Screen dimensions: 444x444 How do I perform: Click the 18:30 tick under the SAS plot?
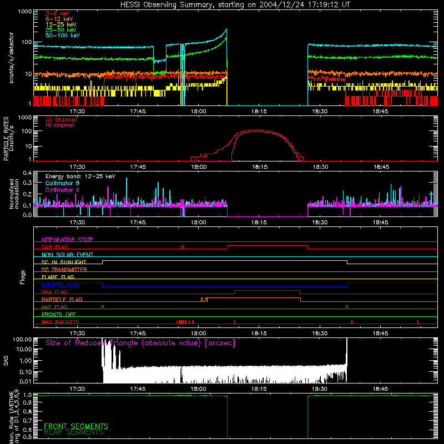(x=320, y=389)
